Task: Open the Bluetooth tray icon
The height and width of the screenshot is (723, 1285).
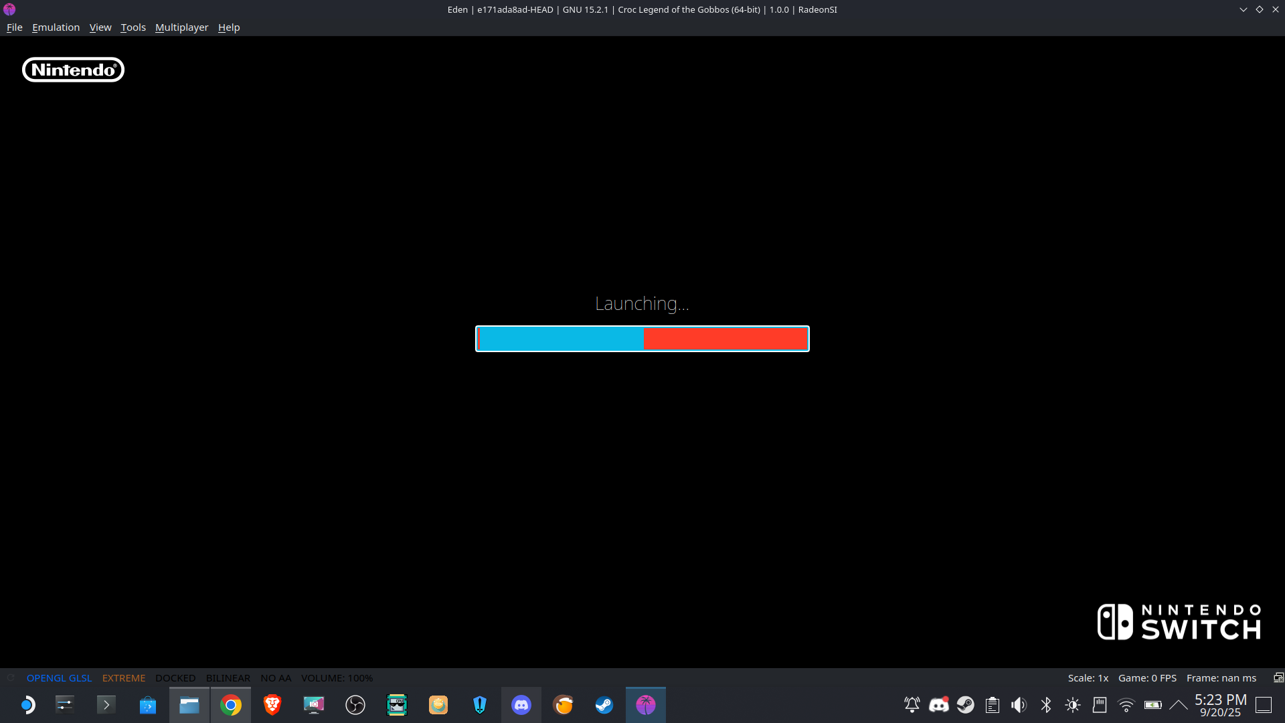Action: click(x=1046, y=705)
